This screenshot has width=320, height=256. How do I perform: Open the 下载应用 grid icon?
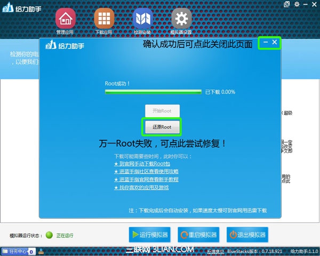click(x=104, y=21)
